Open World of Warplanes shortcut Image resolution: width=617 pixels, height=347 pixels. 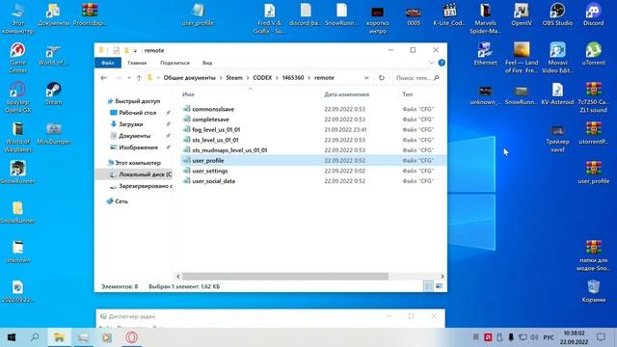(17, 137)
